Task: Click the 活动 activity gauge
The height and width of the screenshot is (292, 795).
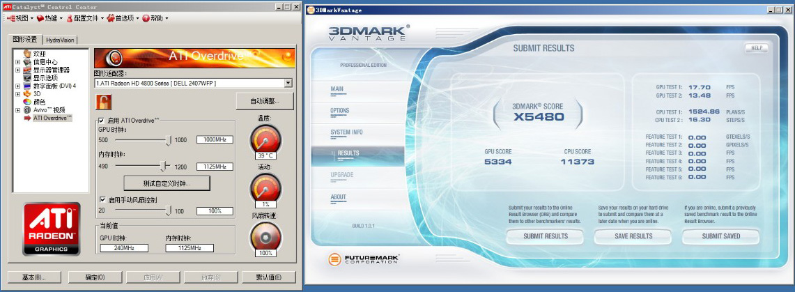Action: (265, 190)
